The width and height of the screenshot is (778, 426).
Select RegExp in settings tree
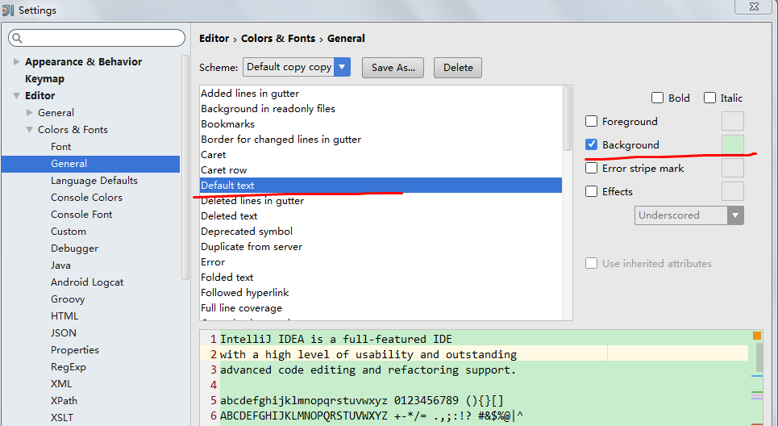point(68,367)
